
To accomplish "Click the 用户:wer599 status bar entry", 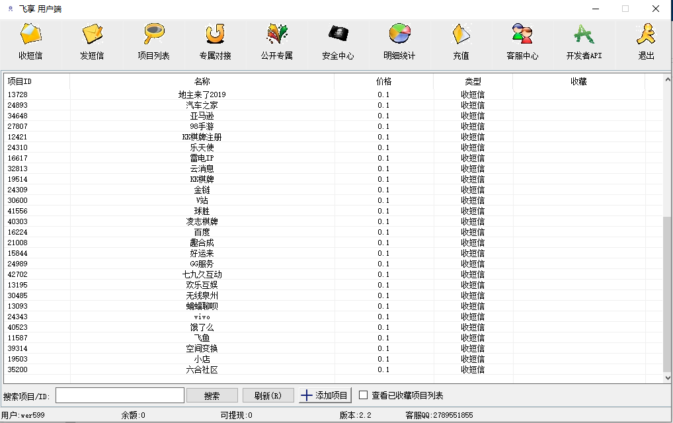I will click(22, 415).
